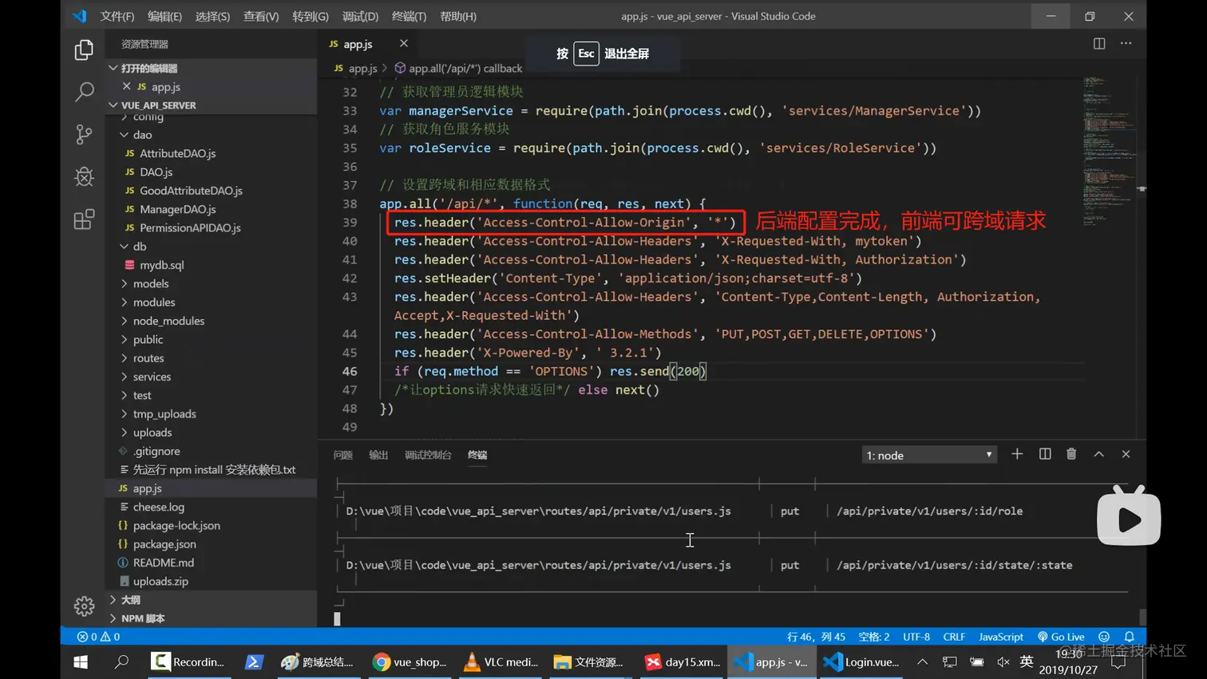Open Windows taskbar search
1207x679 pixels.
tap(121, 662)
